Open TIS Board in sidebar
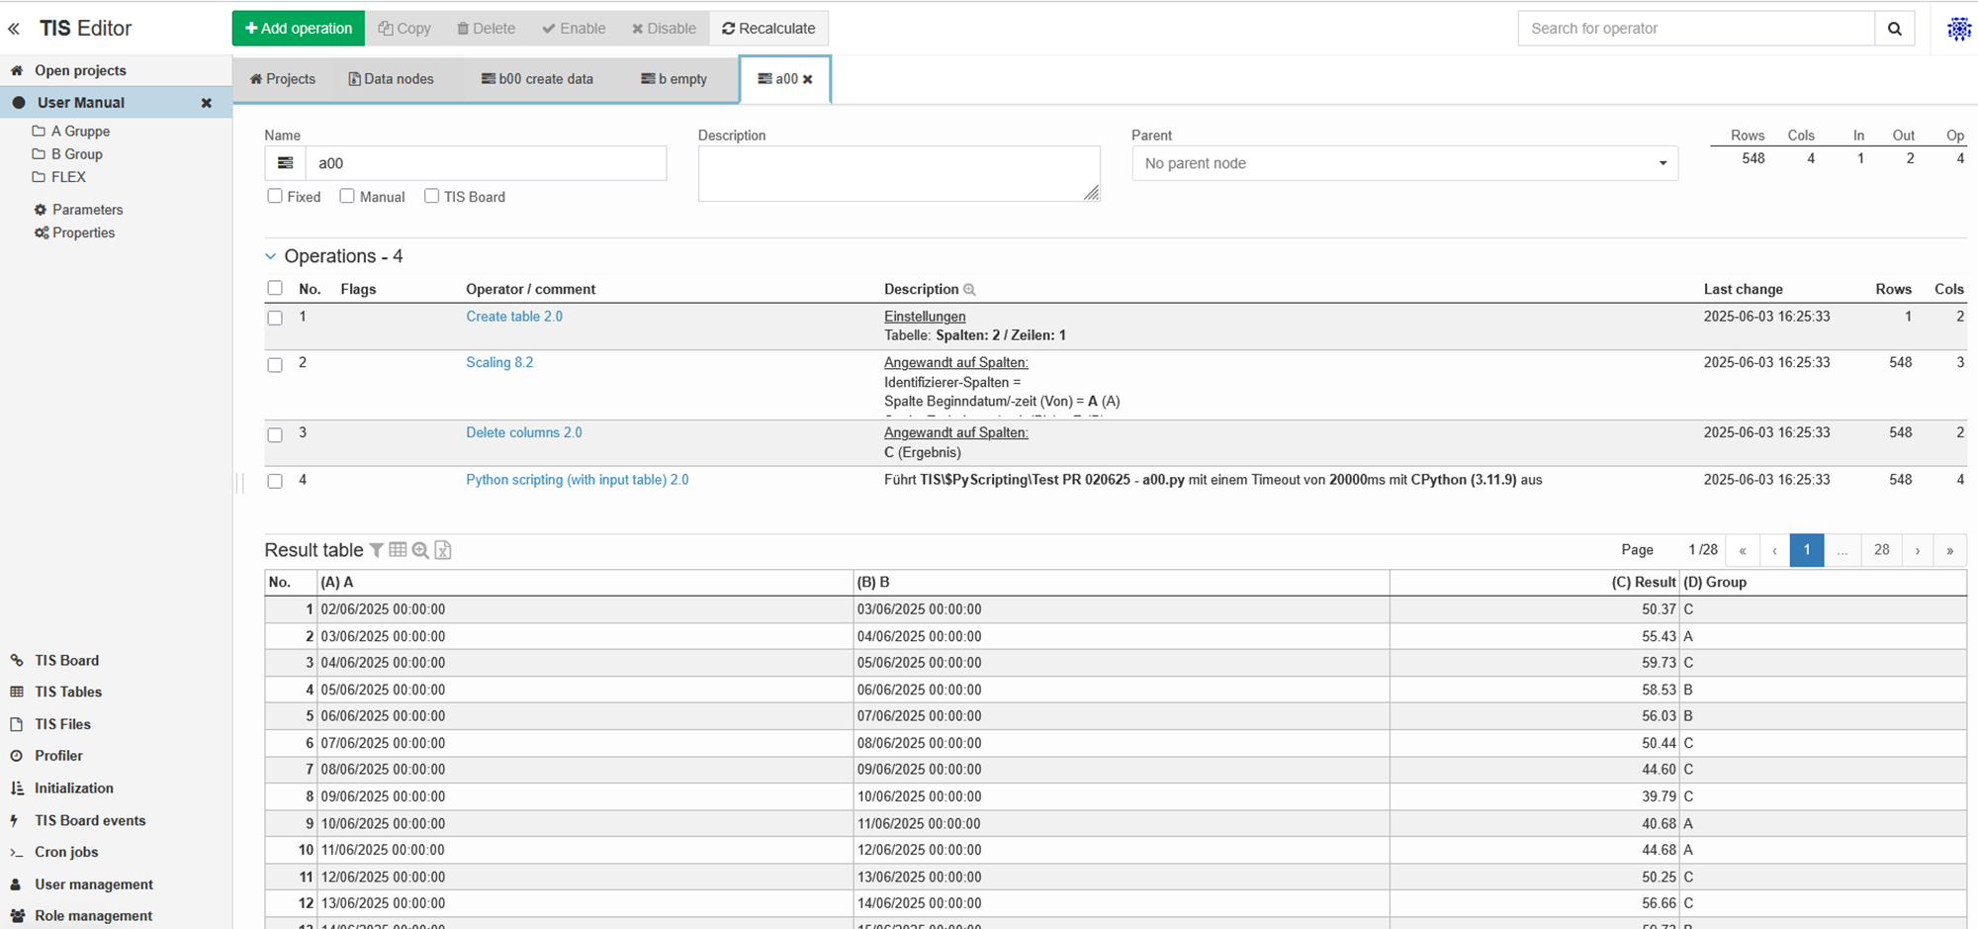This screenshot has width=1978, height=929. coord(66,660)
